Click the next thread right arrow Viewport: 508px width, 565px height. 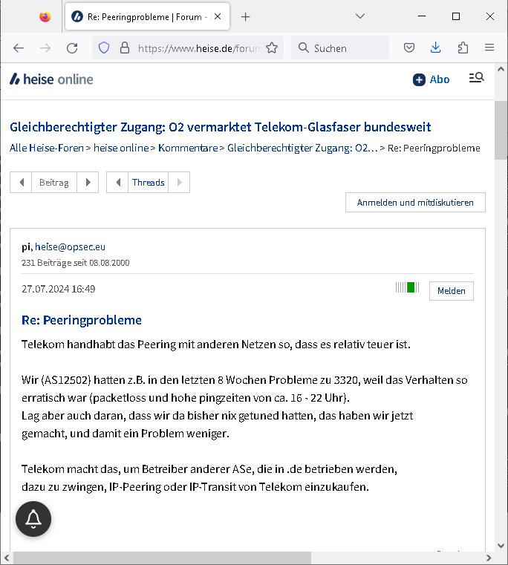(179, 183)
